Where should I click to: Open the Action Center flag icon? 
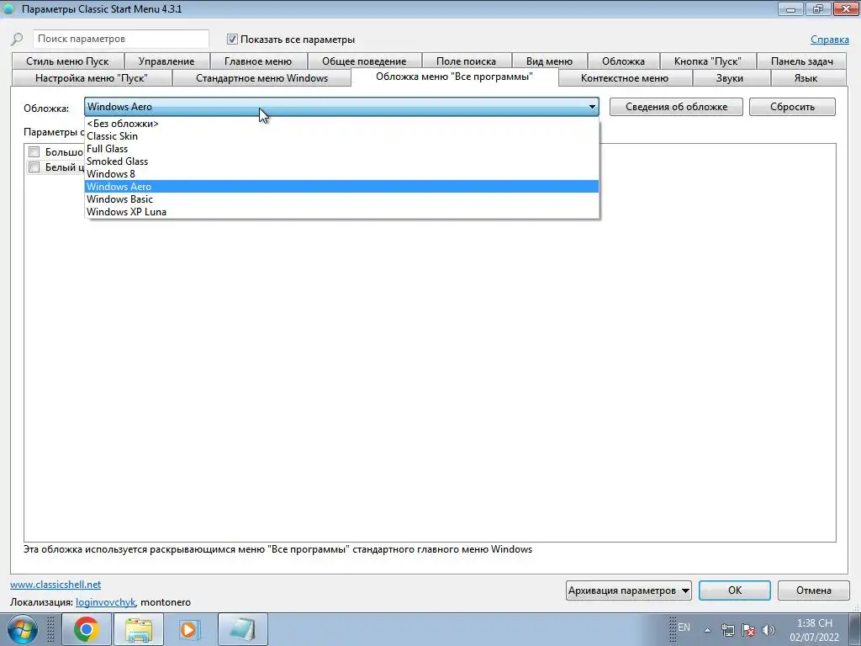747,630
